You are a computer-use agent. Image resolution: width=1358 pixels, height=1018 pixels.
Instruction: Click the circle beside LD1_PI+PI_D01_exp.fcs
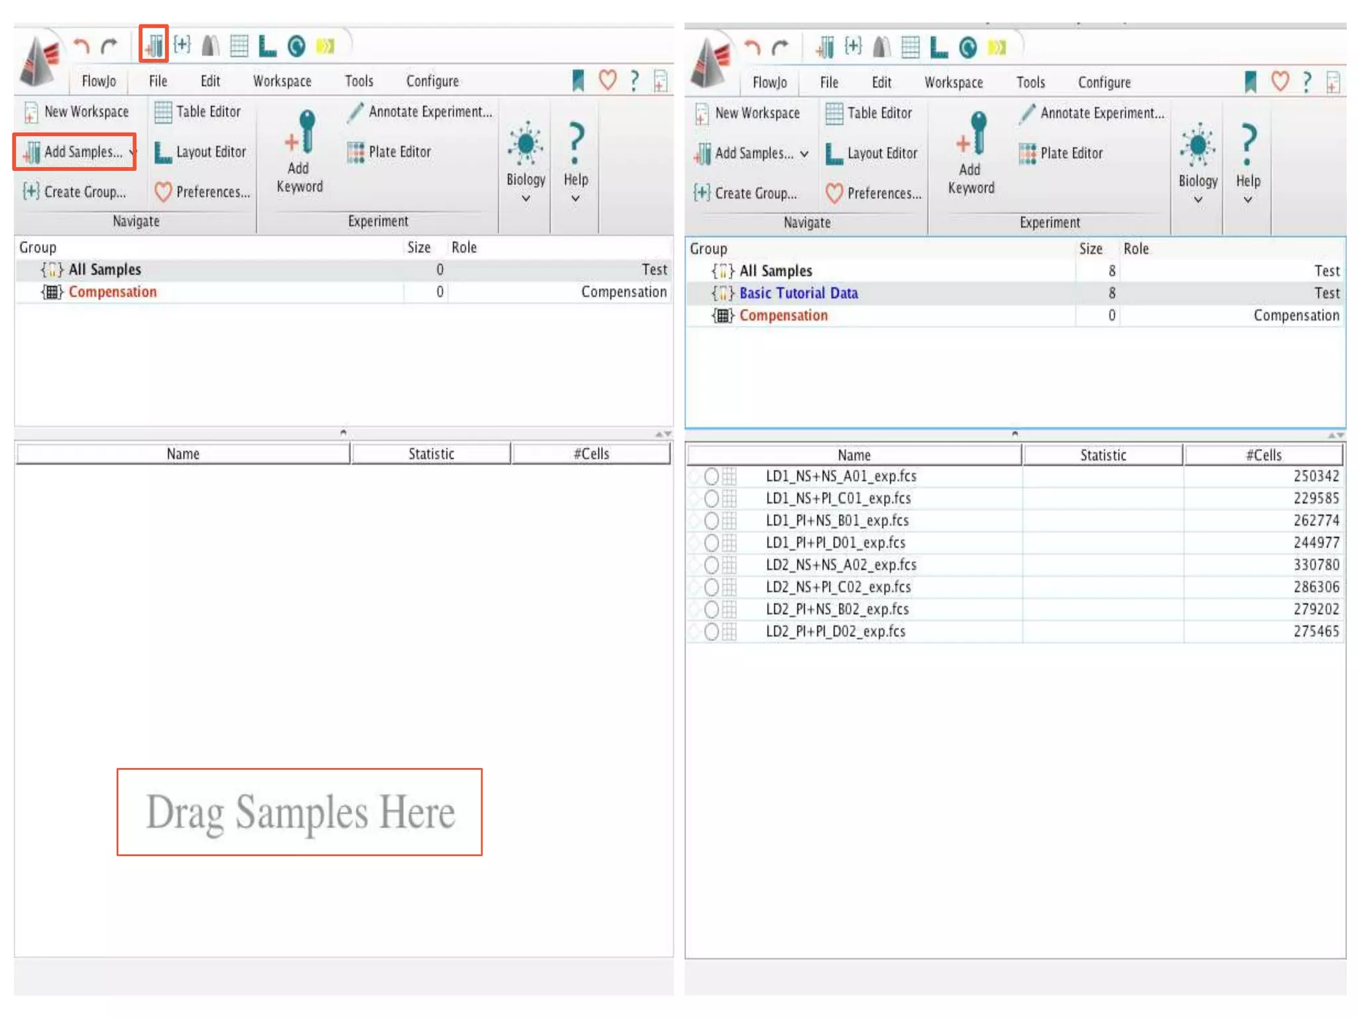pos(711,543)
